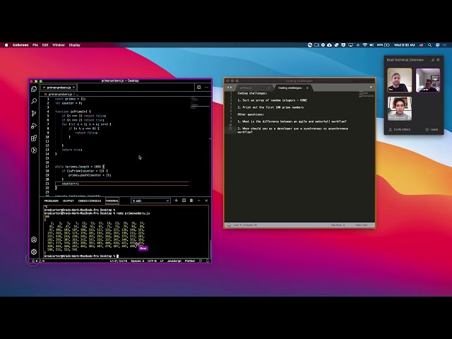The width and height of the screenshot is (452, 339).
Task: Select the first tab in Sublime window
Action: [253, 88]
